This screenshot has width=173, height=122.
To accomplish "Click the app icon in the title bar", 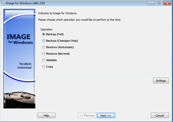I will pos(3,3).
